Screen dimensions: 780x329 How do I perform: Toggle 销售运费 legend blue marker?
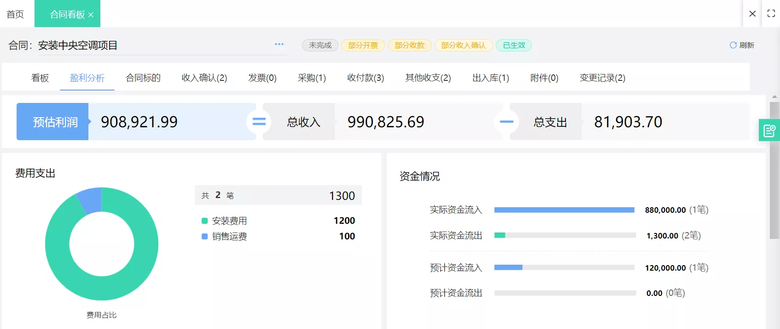click(x=204, y=237)
